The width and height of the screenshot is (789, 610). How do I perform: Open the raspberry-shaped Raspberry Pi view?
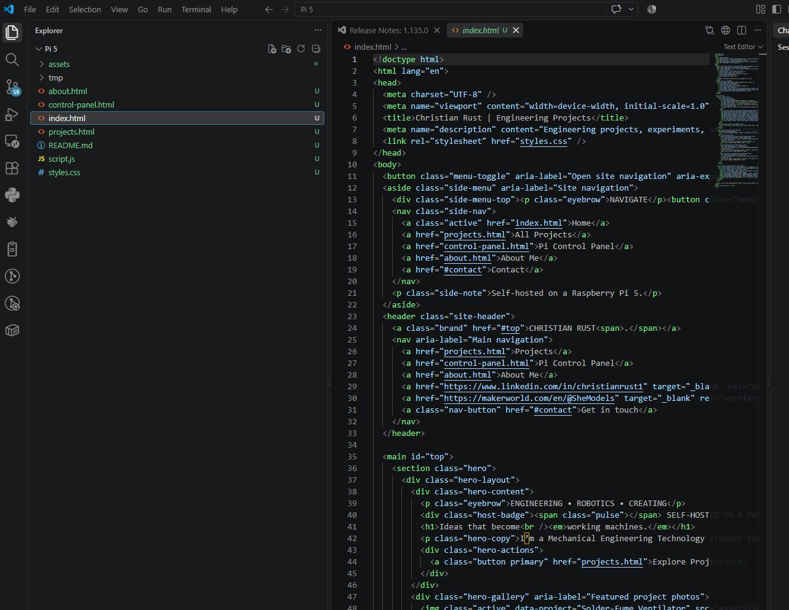coord(12,222)
